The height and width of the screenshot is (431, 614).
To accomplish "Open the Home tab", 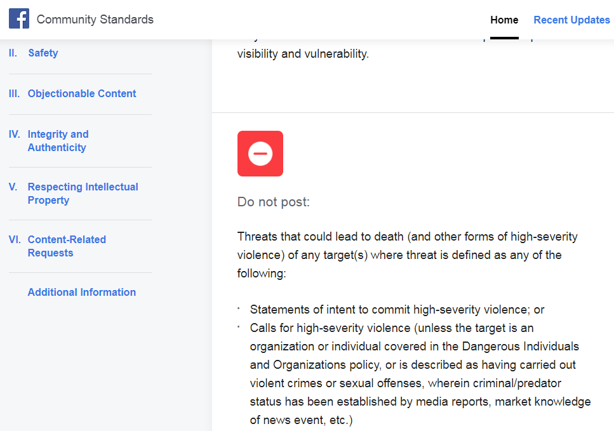I will (504, 20).
